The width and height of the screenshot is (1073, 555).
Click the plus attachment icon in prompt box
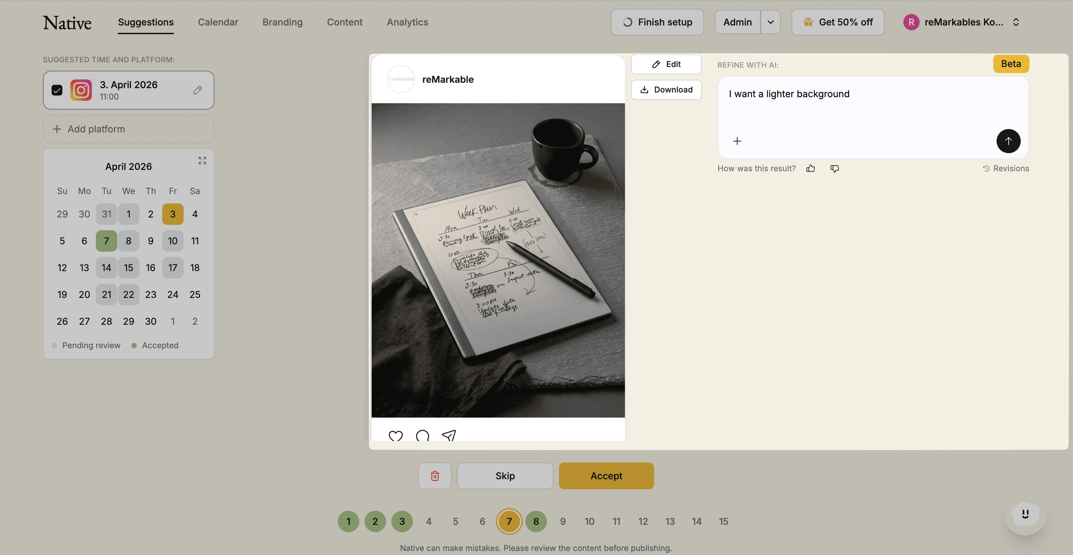pyautogui.click(x=737, y=141)
